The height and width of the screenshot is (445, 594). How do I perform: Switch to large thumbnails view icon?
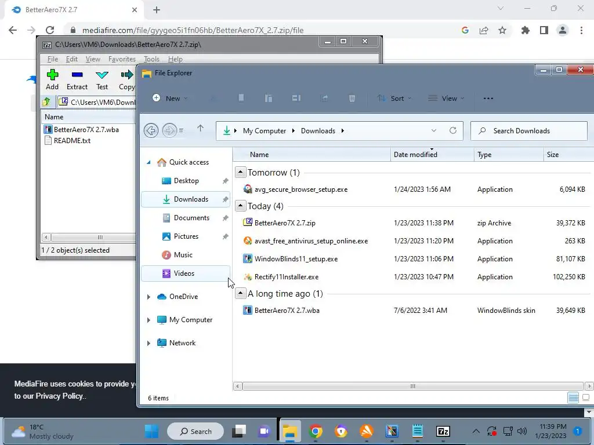tap(586, 397)
